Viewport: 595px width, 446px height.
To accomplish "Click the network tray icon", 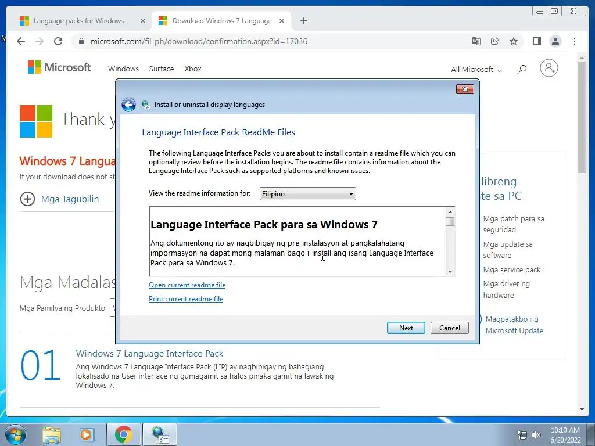I will tap(522, 435).
